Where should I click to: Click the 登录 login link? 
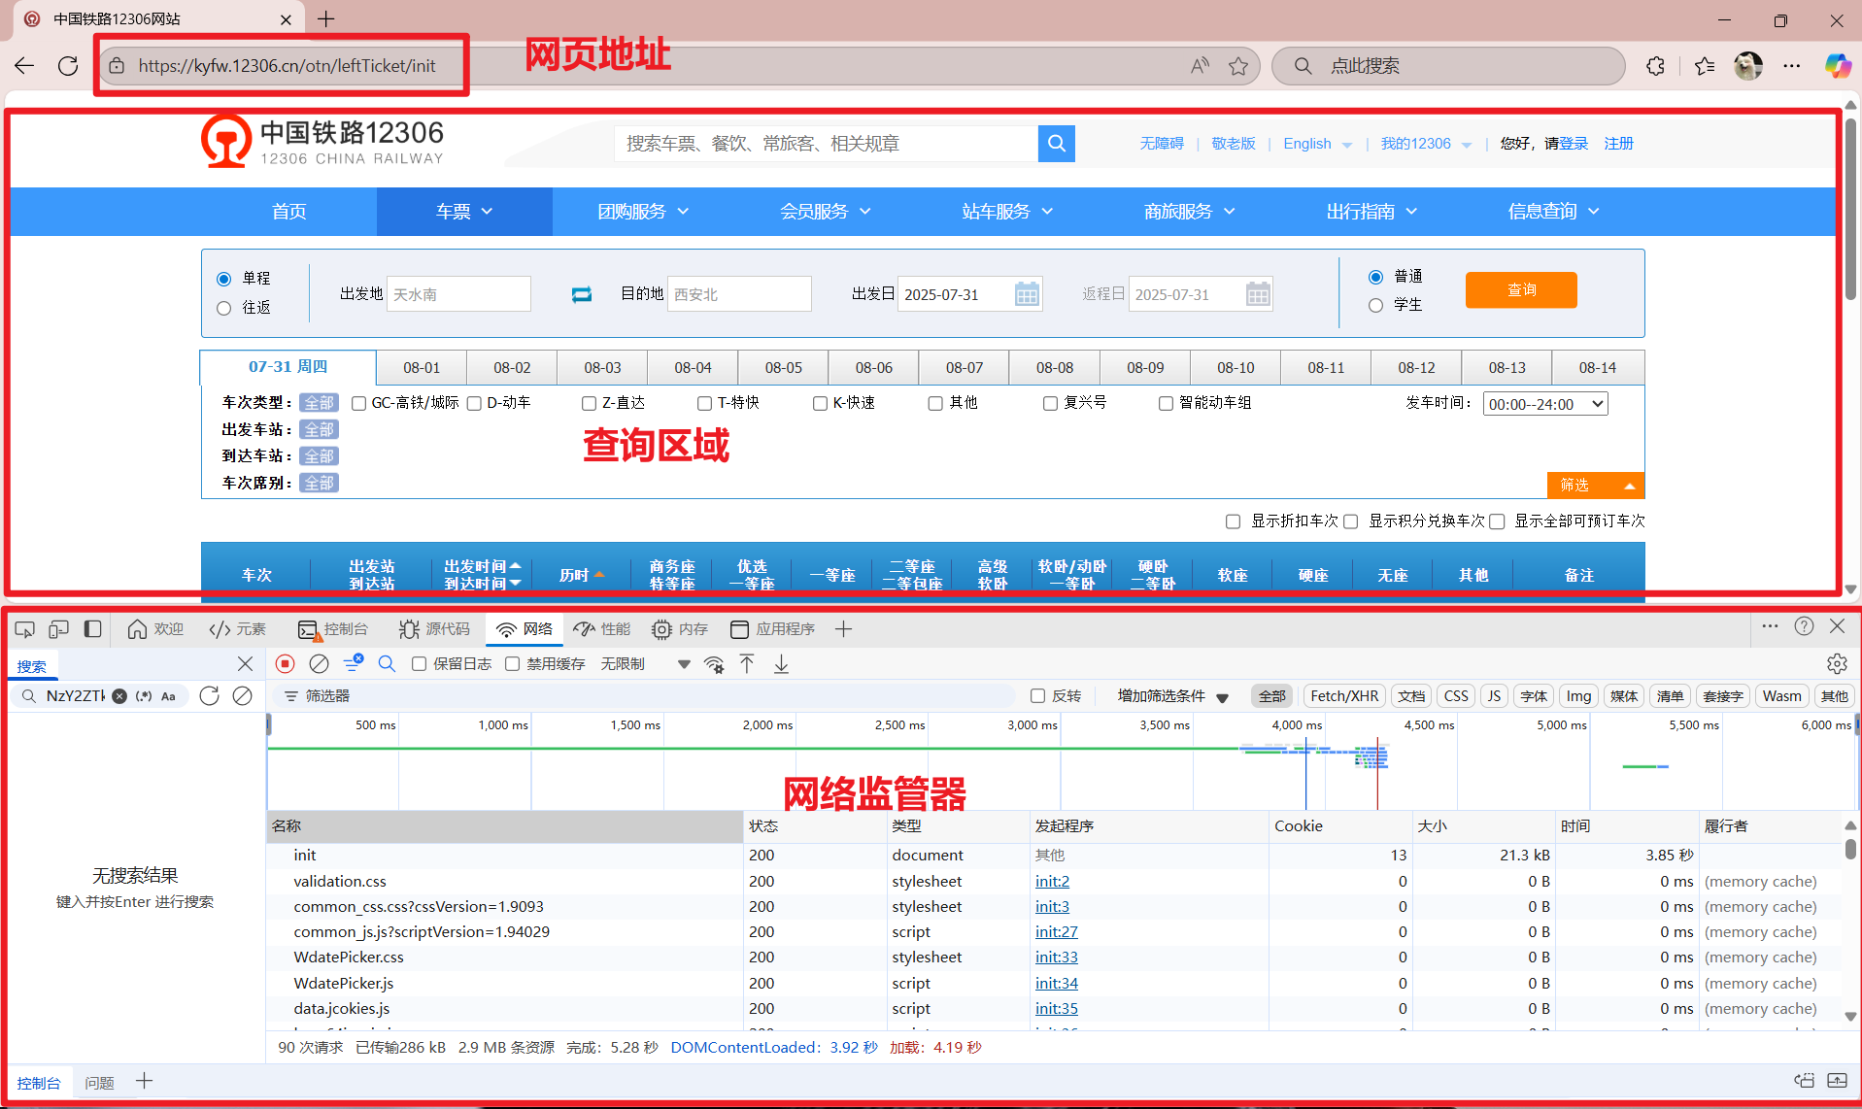click(x=1574, y=144)
